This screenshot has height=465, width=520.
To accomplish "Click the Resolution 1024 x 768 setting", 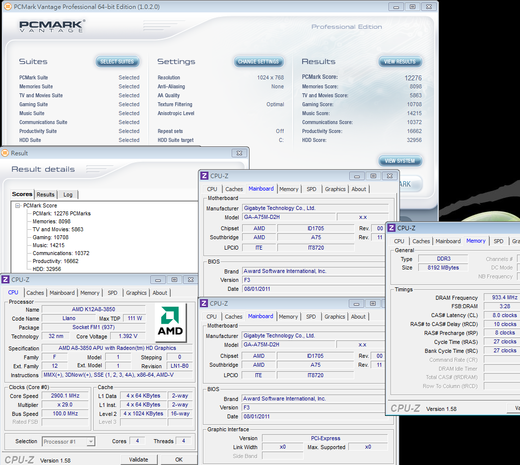I will coord(270,77).
